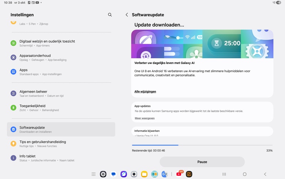Image resolution: width=285 pixels, height=179 pixels.
Task: Tap the Resterende tijd text
Action: tap(149, 150)
